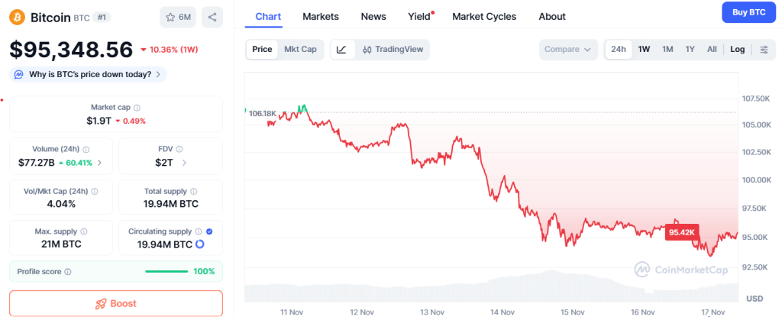782x317 pixels.
Task: Open the chart settings sliders icon
Action: click(764, 50)
